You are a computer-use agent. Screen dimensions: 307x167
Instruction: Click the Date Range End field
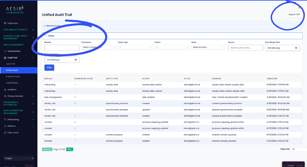pos(62,60)
